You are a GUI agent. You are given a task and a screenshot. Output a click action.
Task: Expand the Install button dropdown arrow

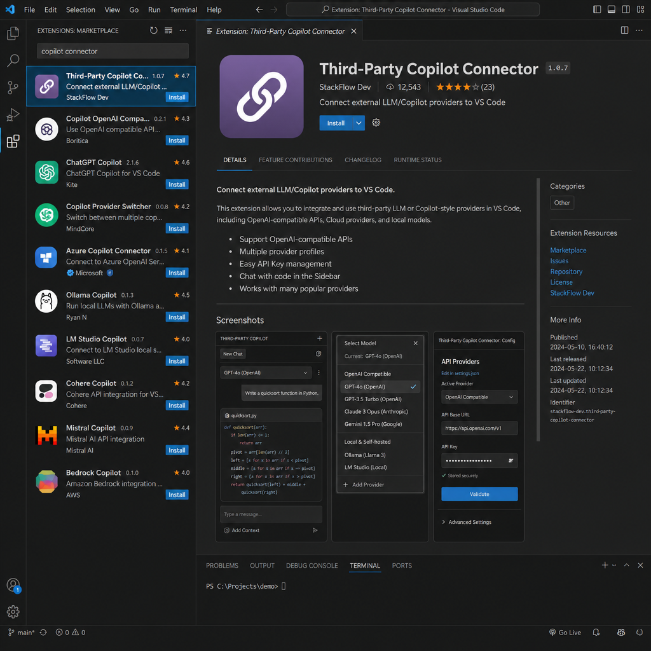(x=359, y=123)
